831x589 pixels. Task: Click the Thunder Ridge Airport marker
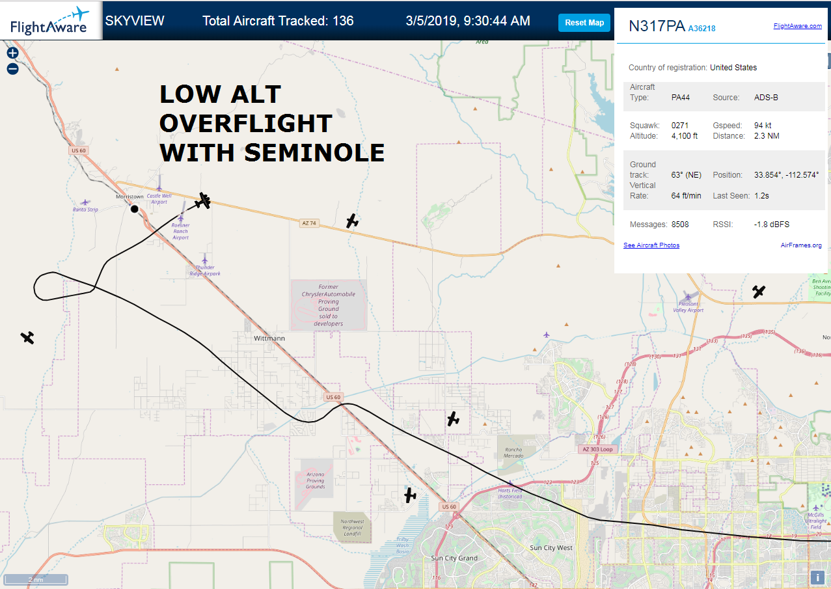click(x=205, y=259)
